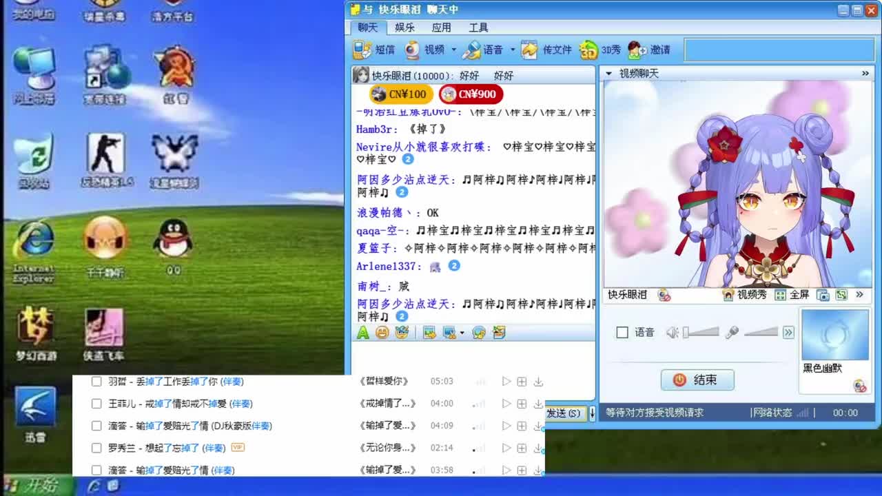
Task: Open the font style "A" icon
Action: (x=362, y=333)
